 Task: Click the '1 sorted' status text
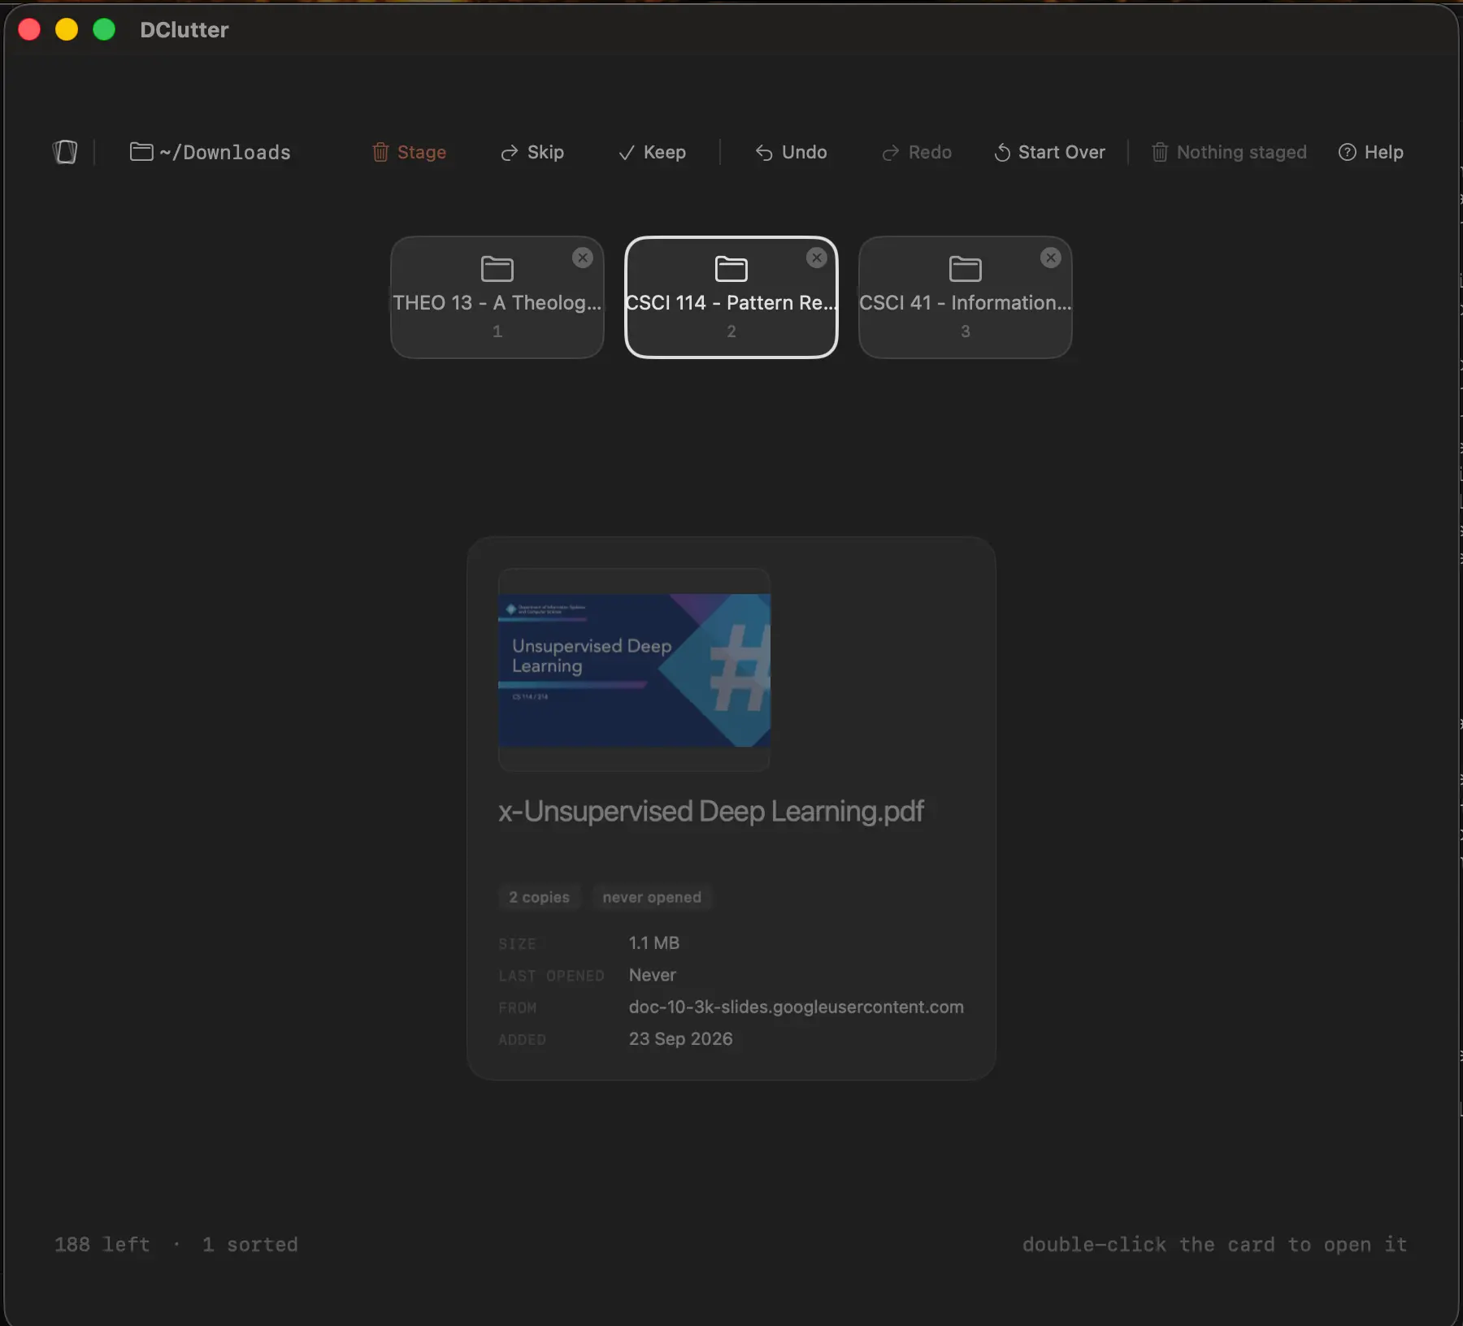(250, 1244)
